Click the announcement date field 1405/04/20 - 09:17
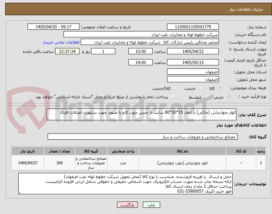 coord(54,27)
